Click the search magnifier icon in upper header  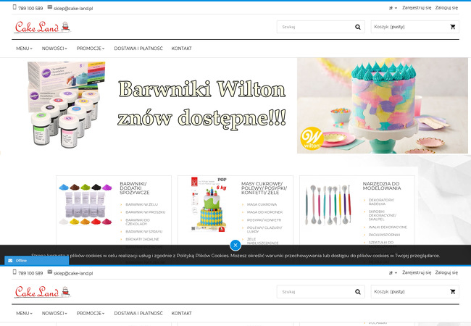coord(358,27)
